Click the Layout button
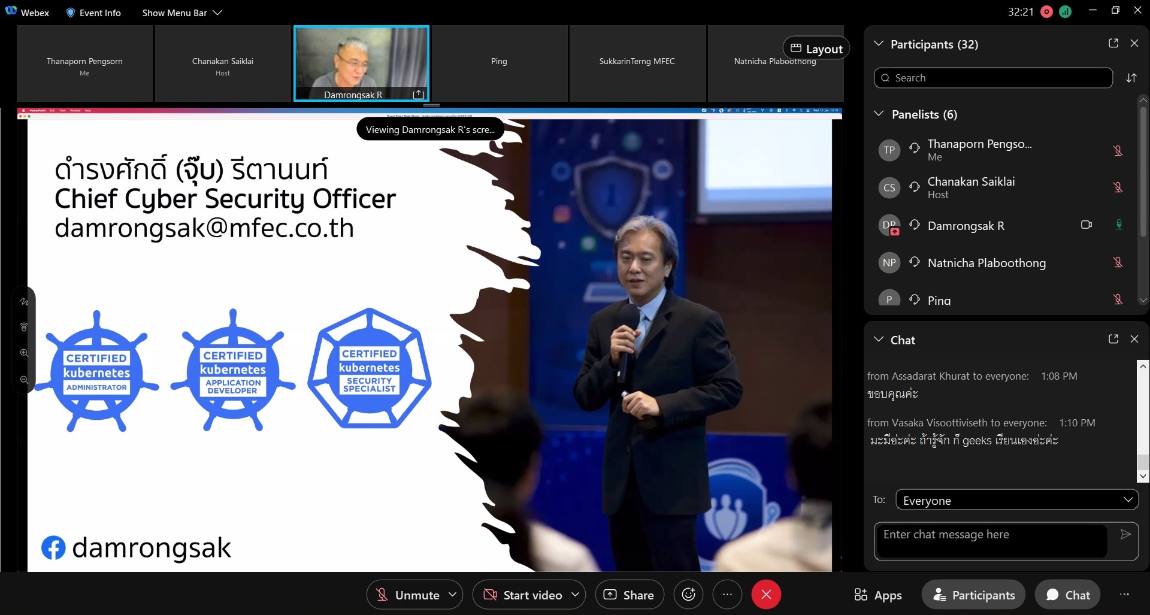 pyautogui.click(x=816, y=49)
